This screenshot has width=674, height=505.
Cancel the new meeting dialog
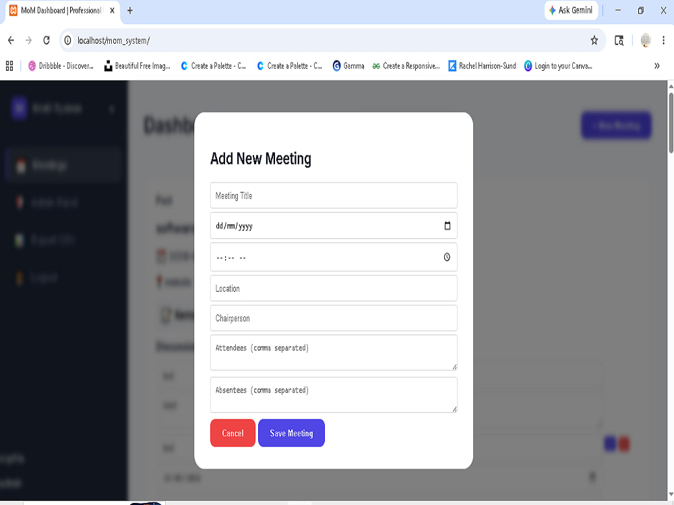[233, 433]
